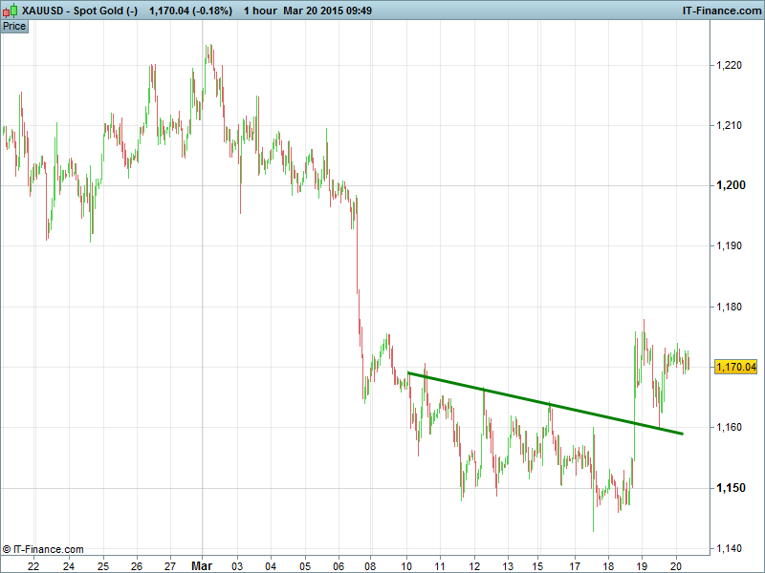Open the 1 hour timeframe selector
Image resolution: width=765 pixels, height=573 pixels.
click(x=259, y=11)
